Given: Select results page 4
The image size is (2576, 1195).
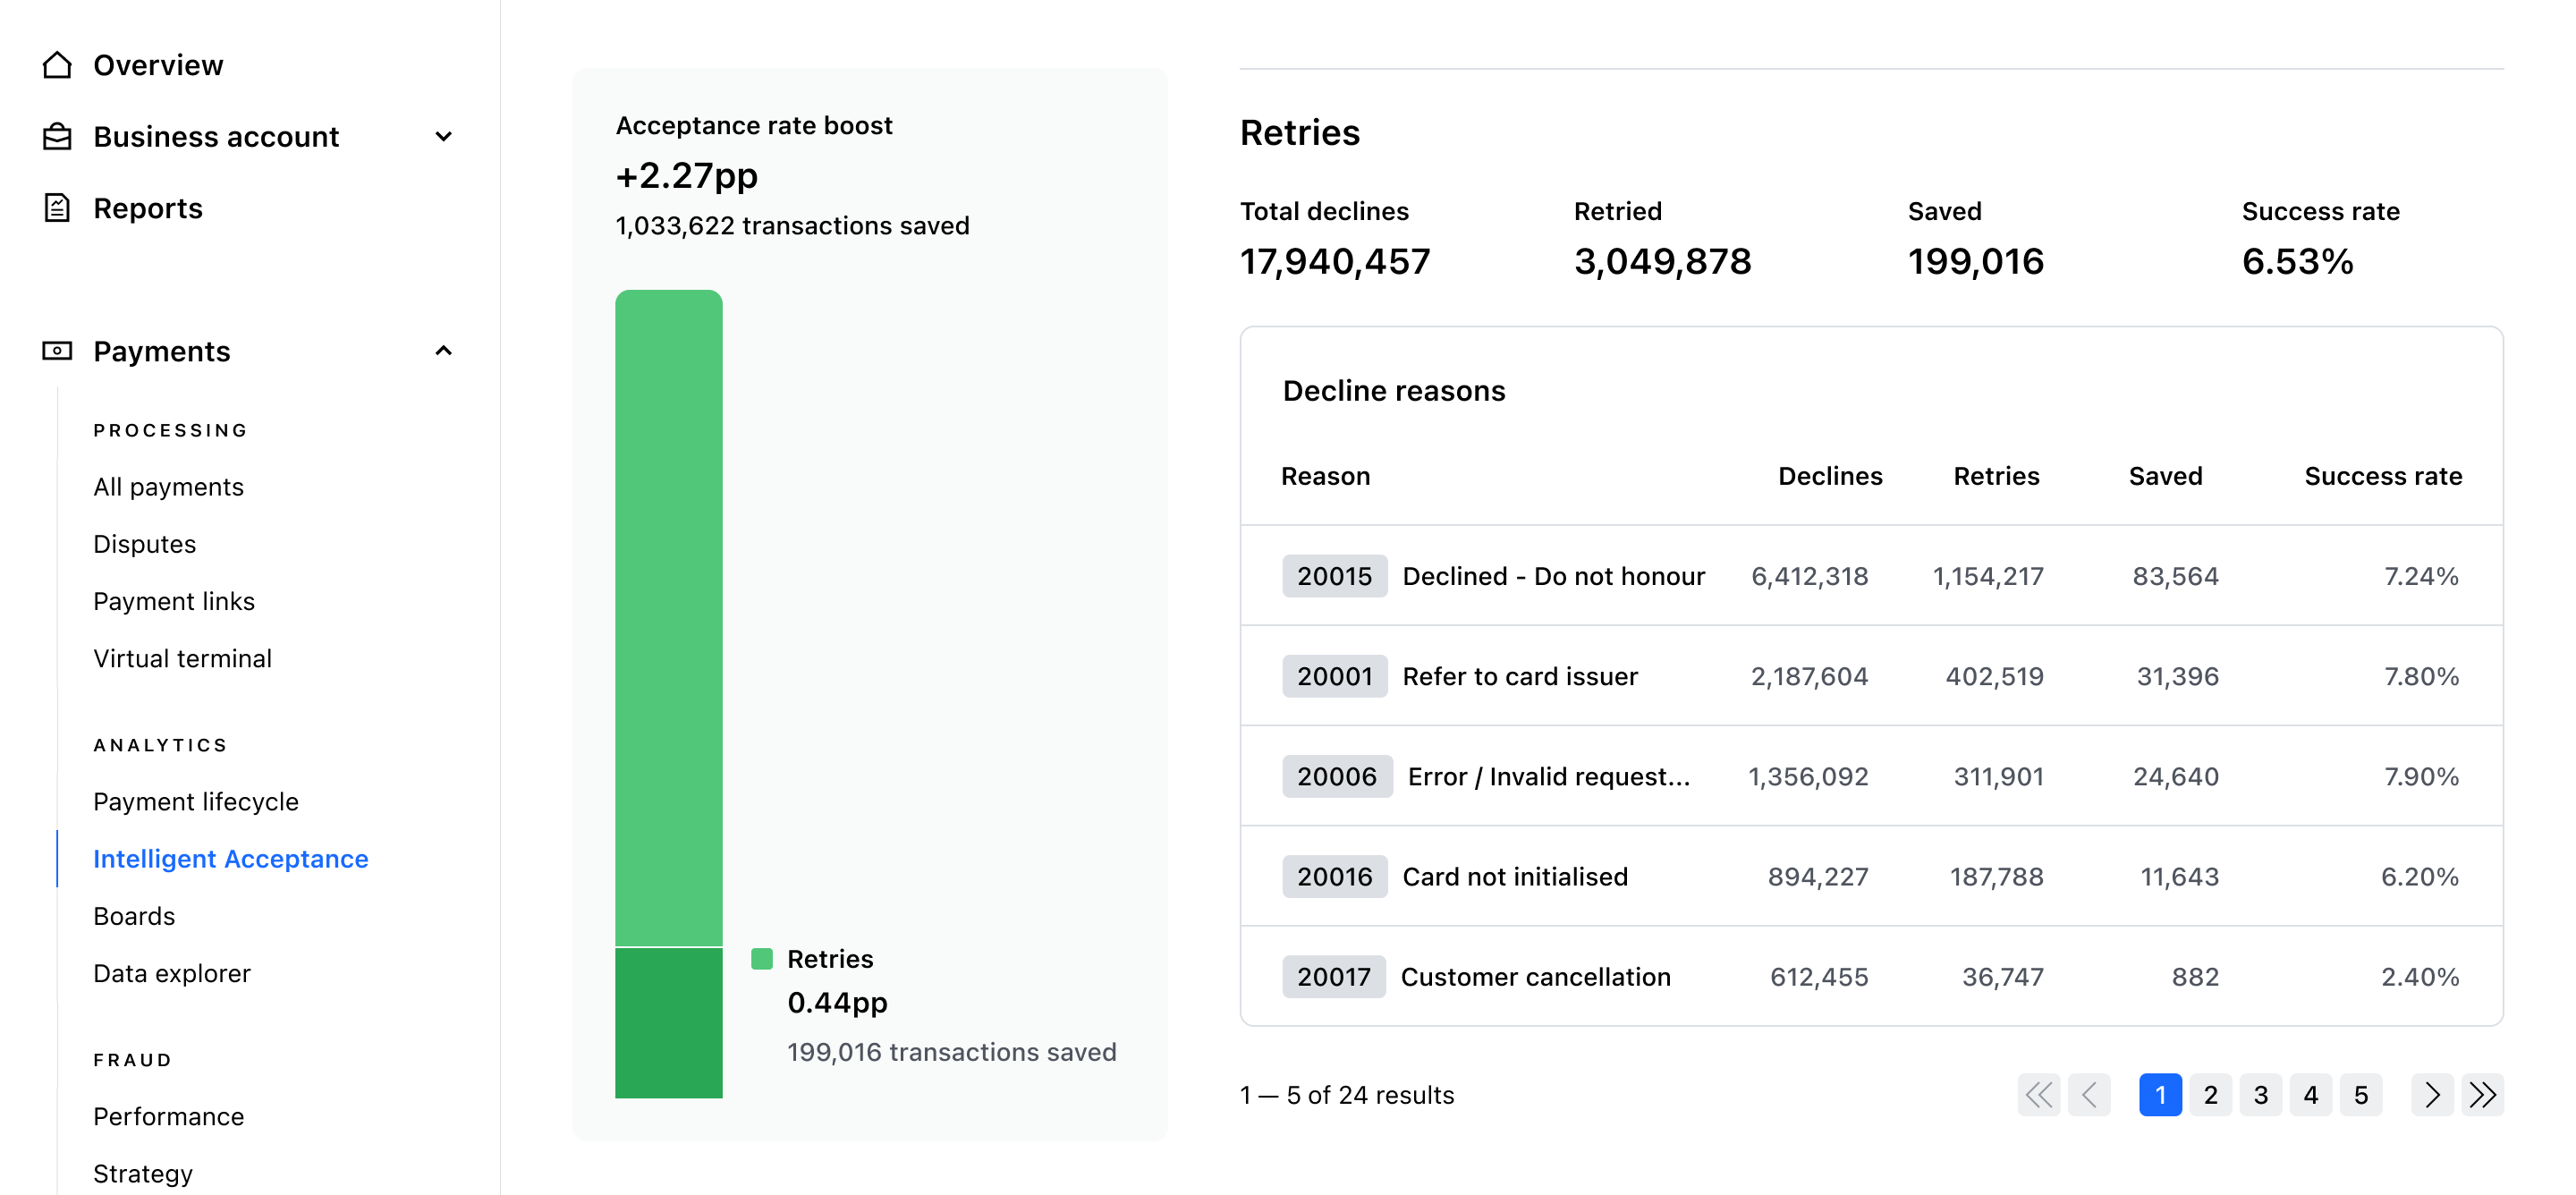Looking at the screenshot, I should coord(2310,1095).
